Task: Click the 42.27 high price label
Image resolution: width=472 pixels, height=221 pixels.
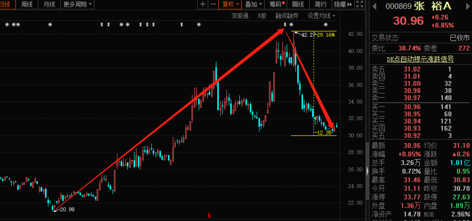Action: (x=309, y=35)
